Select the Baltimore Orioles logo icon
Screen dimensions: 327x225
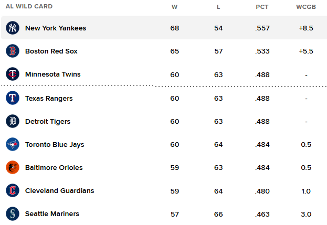[x=13, y=167]
